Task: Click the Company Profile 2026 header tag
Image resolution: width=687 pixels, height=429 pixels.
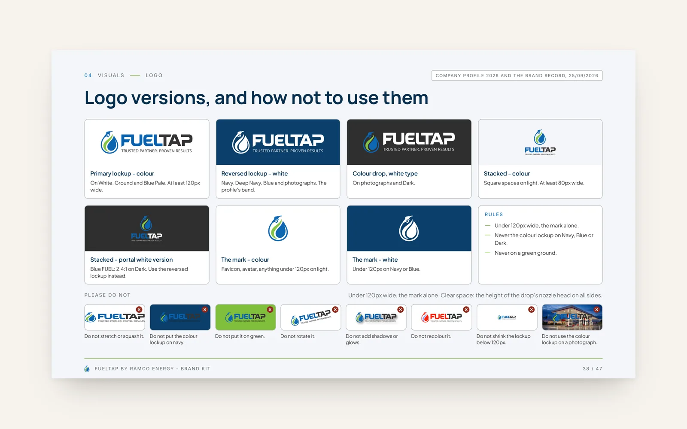Action: [x=517, y=76]
